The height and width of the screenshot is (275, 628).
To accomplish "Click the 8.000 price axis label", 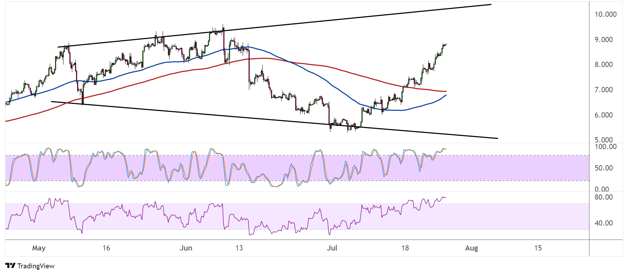I will [604, 65].
